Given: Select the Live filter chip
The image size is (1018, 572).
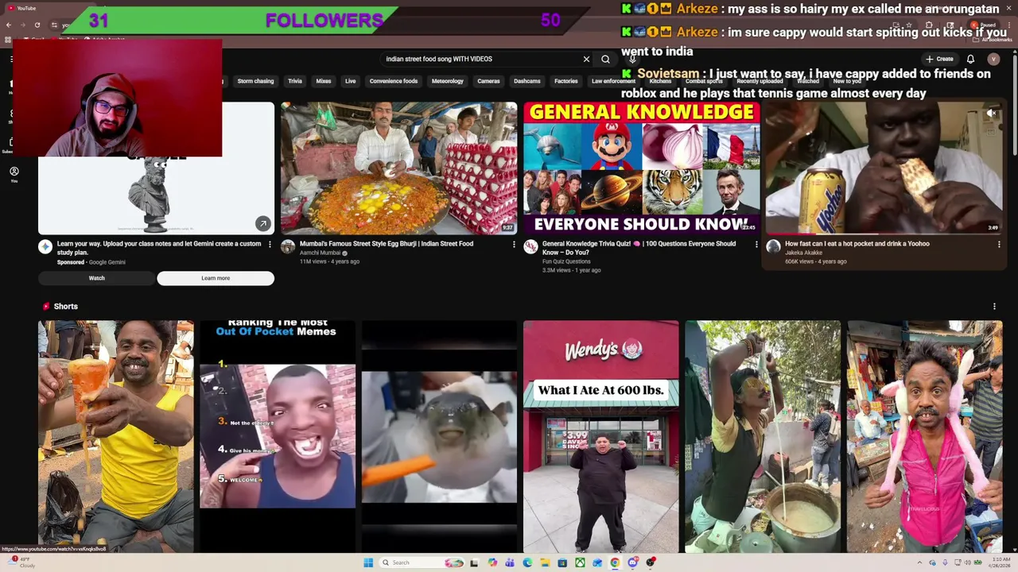Looking at the screenshot, I should click(350, 81).
